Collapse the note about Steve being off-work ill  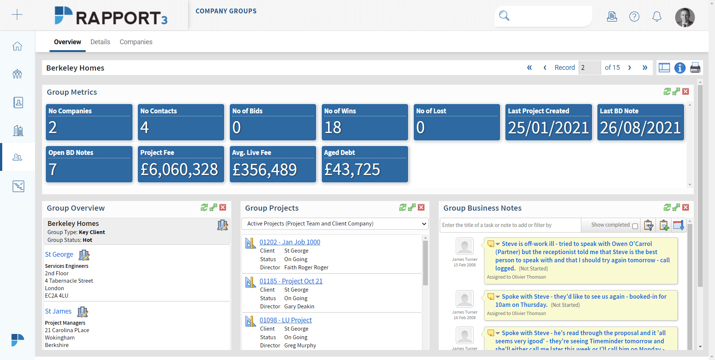pyautogui.click(x=497, y=244)
